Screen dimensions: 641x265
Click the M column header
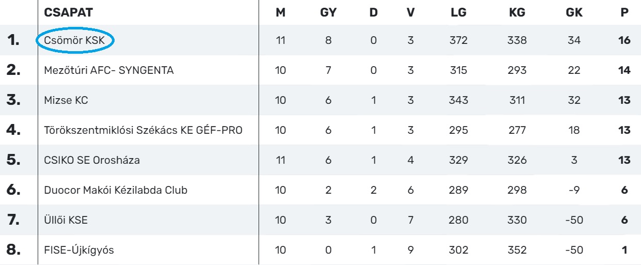[281, 13]
